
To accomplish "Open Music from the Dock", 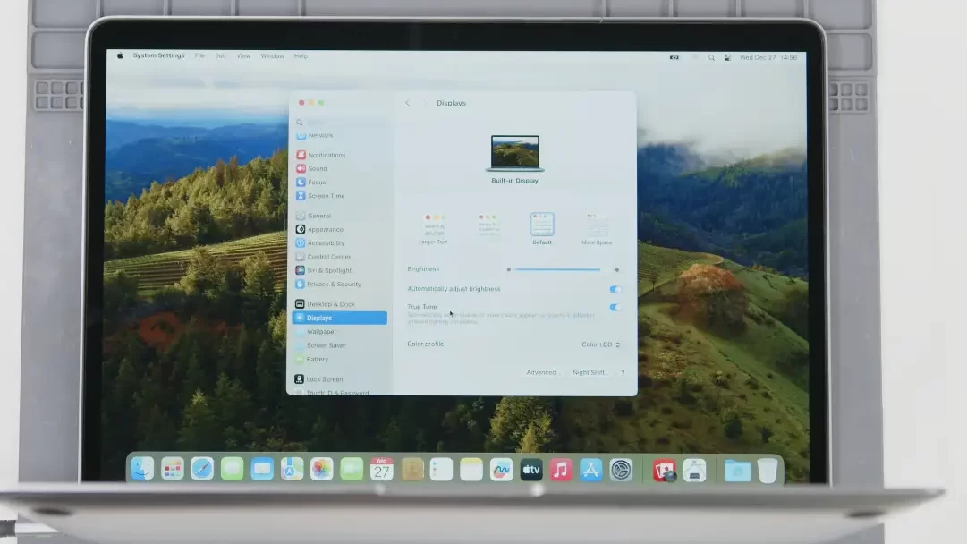I will pyautogui.click(x=561, y=470).
